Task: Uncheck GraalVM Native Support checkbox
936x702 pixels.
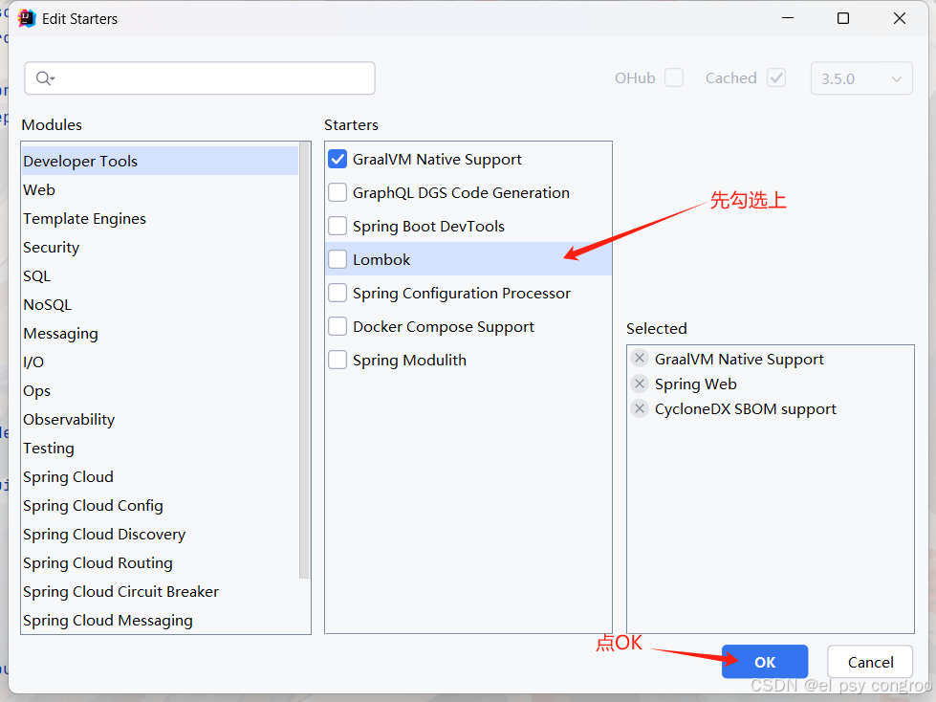Action: click(x=337, y=160)
